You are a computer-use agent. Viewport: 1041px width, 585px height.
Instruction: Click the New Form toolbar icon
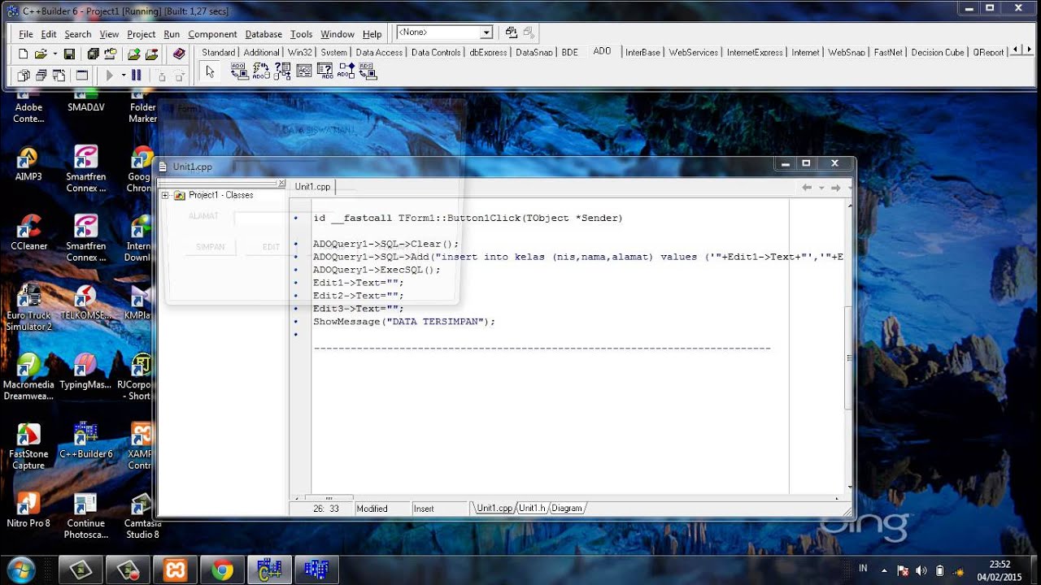coord(82,76)
